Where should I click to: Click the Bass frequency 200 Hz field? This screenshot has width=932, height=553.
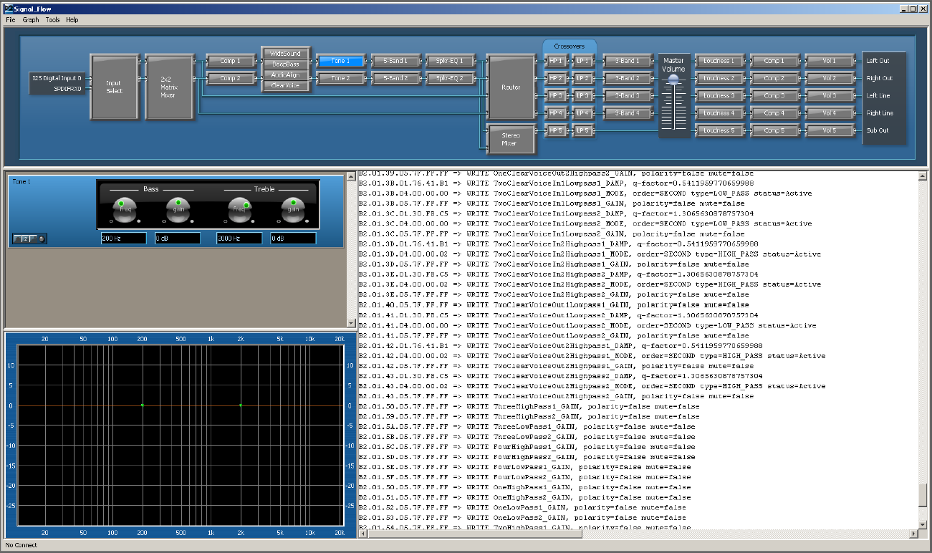pyautogui.click(x=123, y=239)
